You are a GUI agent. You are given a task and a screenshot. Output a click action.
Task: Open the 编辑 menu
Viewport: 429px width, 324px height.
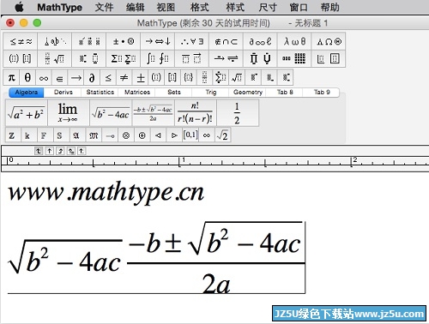[x=136, y=7]
